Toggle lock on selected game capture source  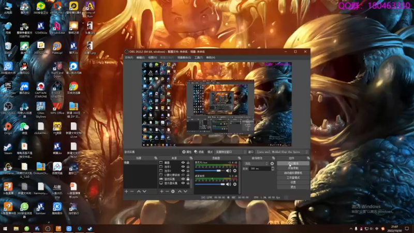click(188, 179)
